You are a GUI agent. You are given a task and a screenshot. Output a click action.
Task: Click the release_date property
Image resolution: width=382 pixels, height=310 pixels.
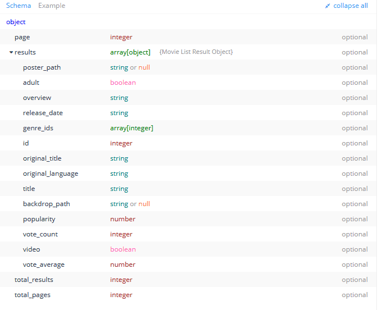pyautogui.click(x=43, y=113)
